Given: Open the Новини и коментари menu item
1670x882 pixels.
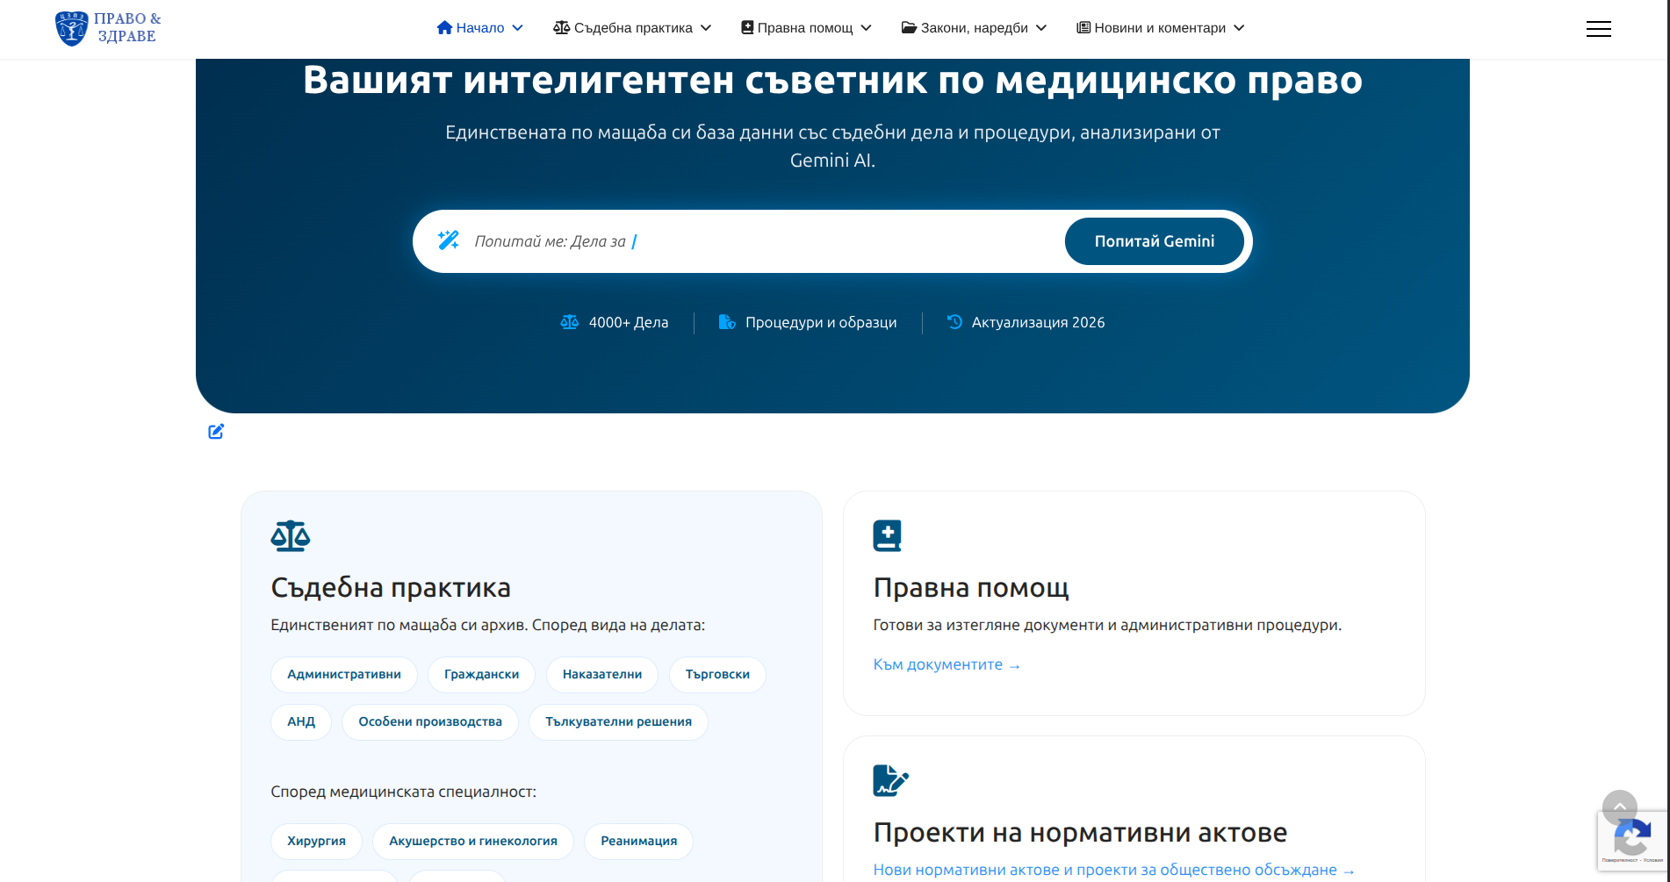Looking at the screenshot, I should tap(1161, 28).
